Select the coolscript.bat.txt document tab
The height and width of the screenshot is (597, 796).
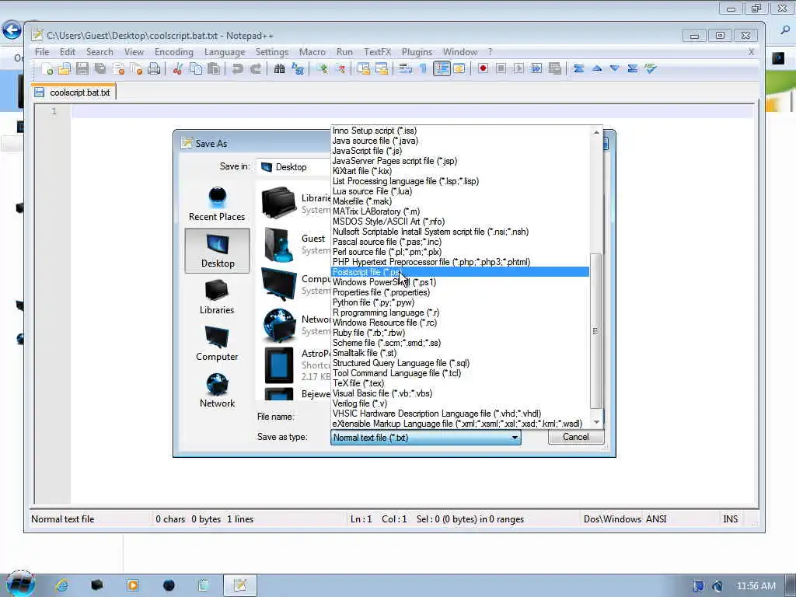pos(74,93)
